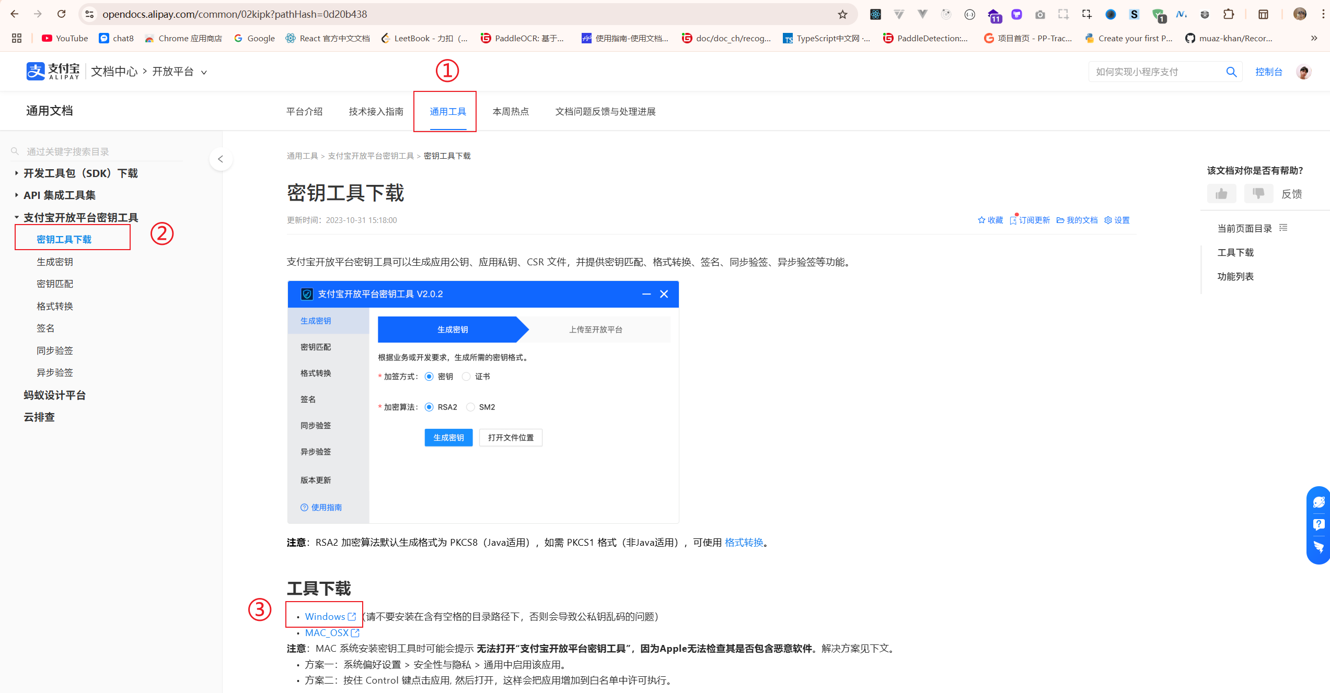Click the thumbs up feedback icon
This screenshot has width=1330, height=693.
click(1221, 194)
